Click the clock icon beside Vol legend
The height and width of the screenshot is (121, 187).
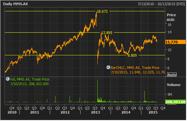click(8, 79)
